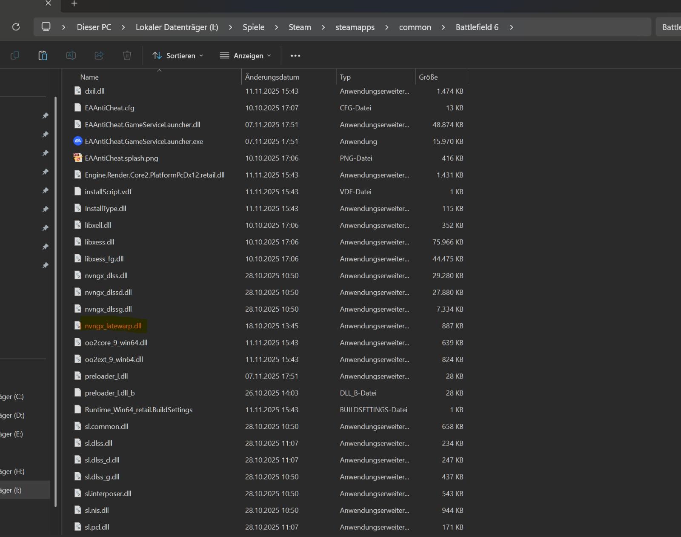Expand the chevron after Dieser PC
Image resolution: width=681 pixels, height=537 pixels.
[123, 27]
